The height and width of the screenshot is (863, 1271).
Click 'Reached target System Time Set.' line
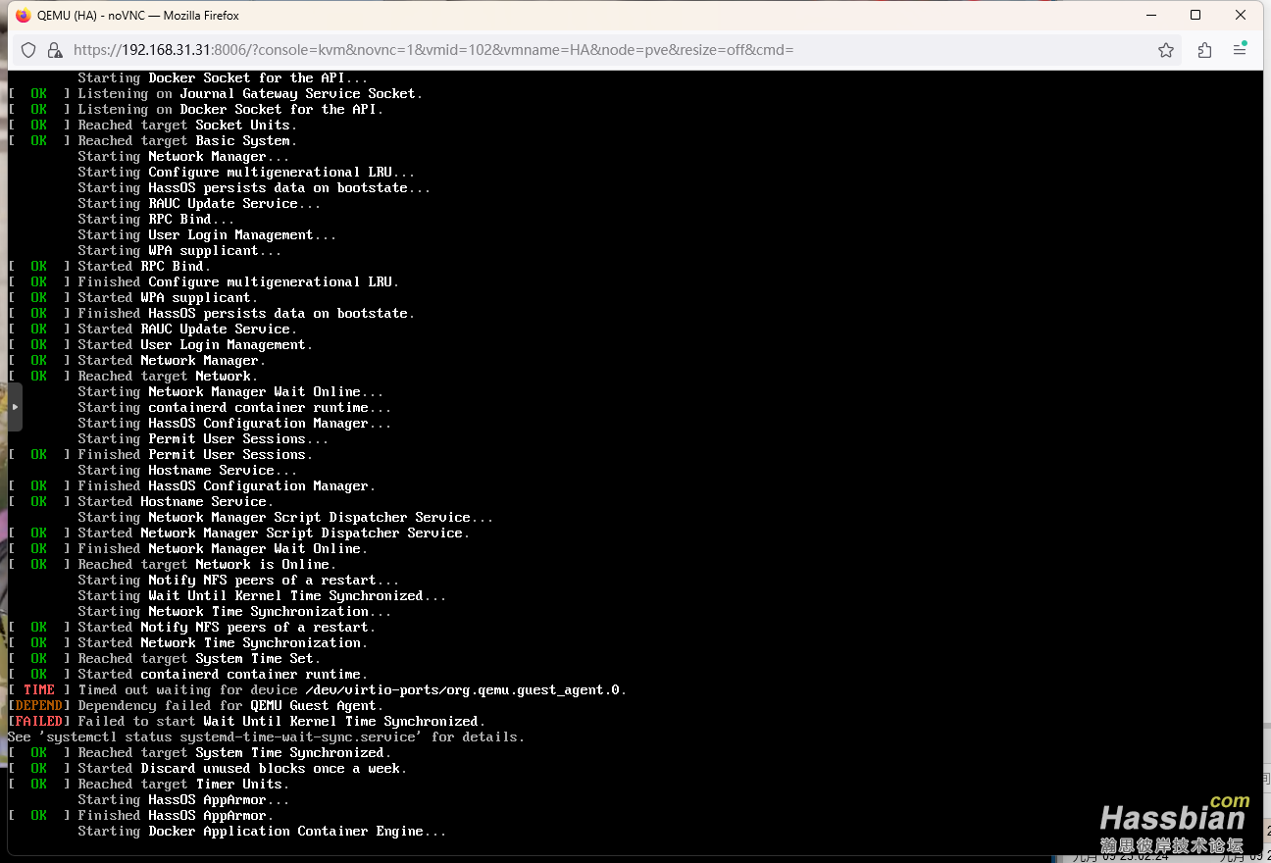[x=199, y=658]
